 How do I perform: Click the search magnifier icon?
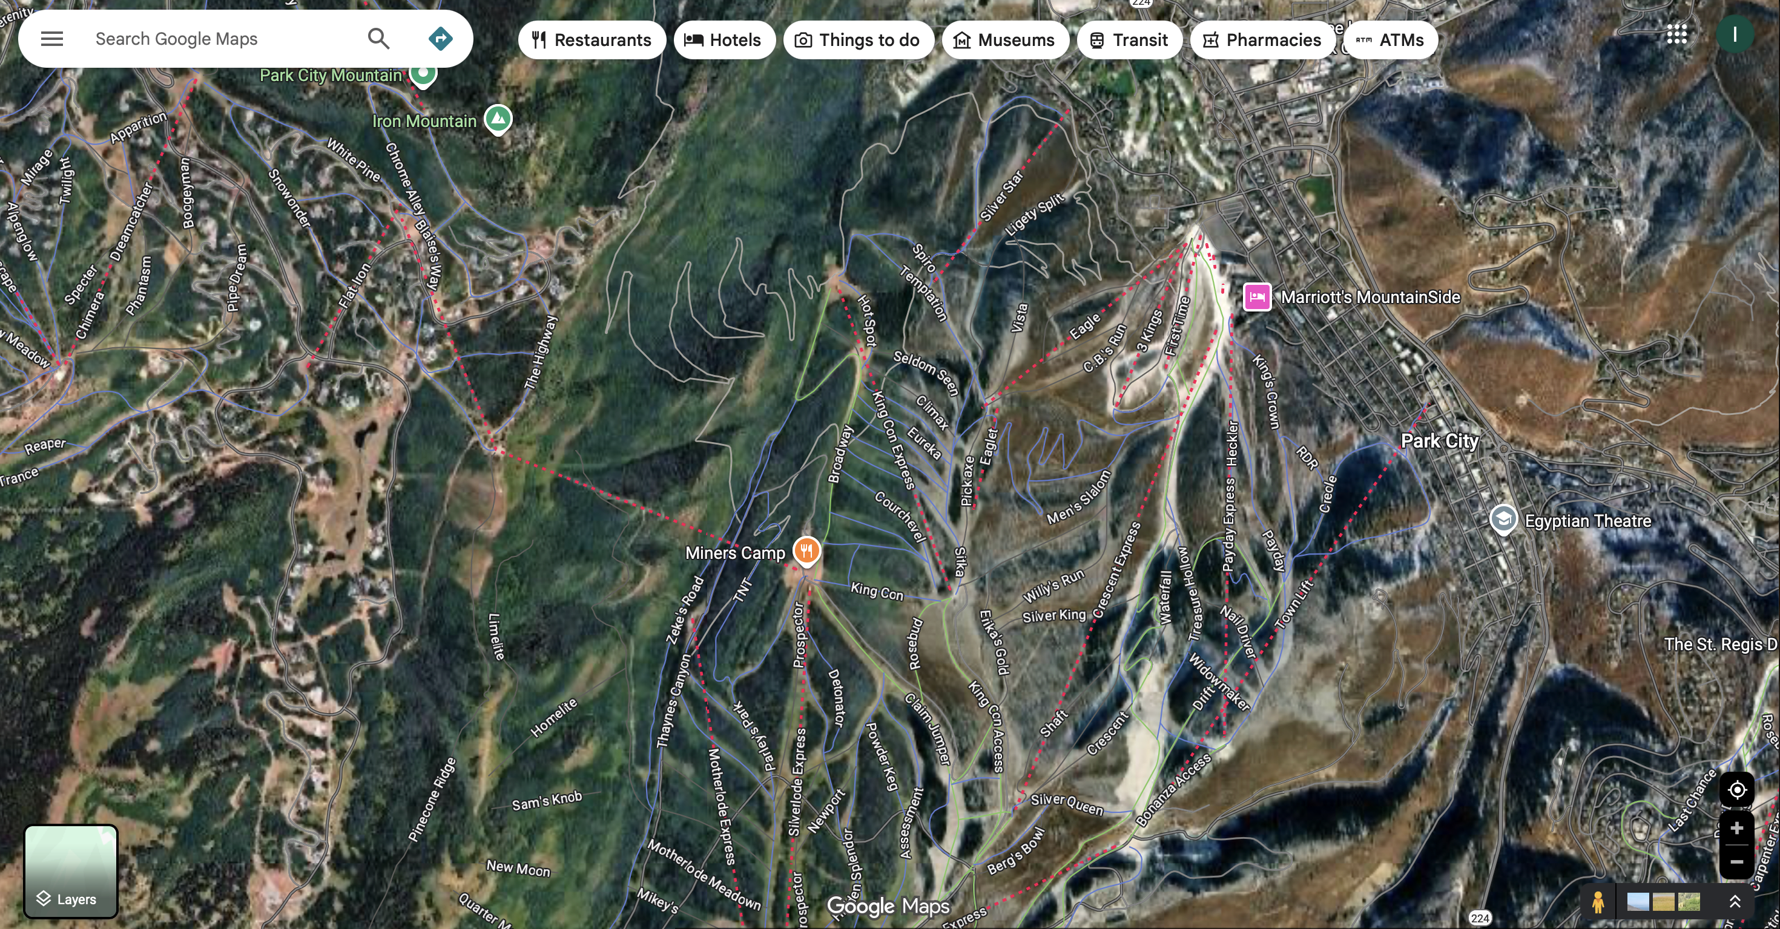coord(378,39)
